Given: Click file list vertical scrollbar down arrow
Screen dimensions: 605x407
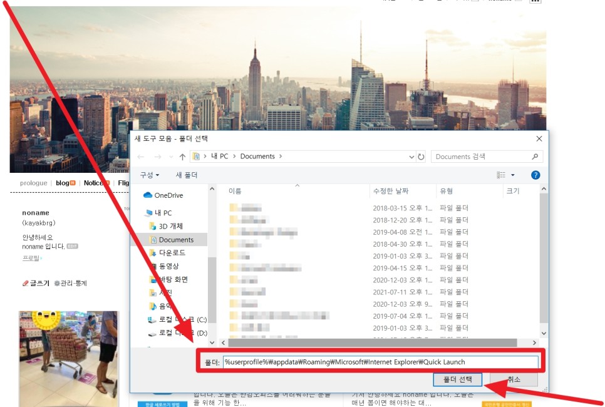Looking at the screenshot, I should point(544,333).
